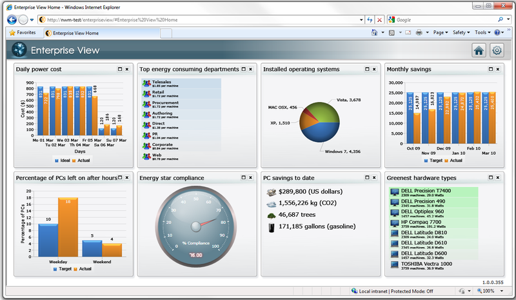Open the zoom level 100% dropdown
The image size is (516, 300).
click(489, 291)
